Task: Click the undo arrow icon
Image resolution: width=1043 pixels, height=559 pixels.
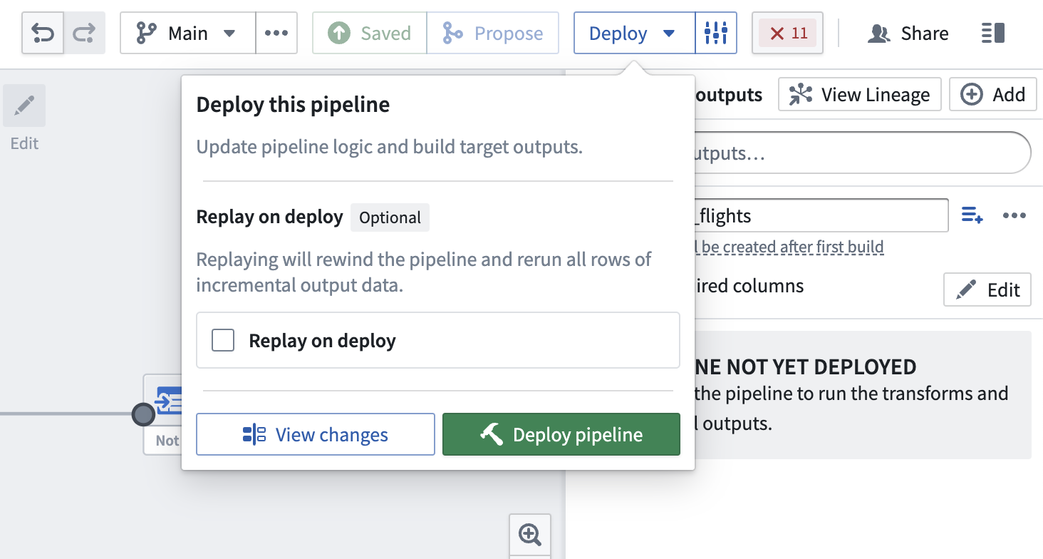Action: tap(43, 33)
